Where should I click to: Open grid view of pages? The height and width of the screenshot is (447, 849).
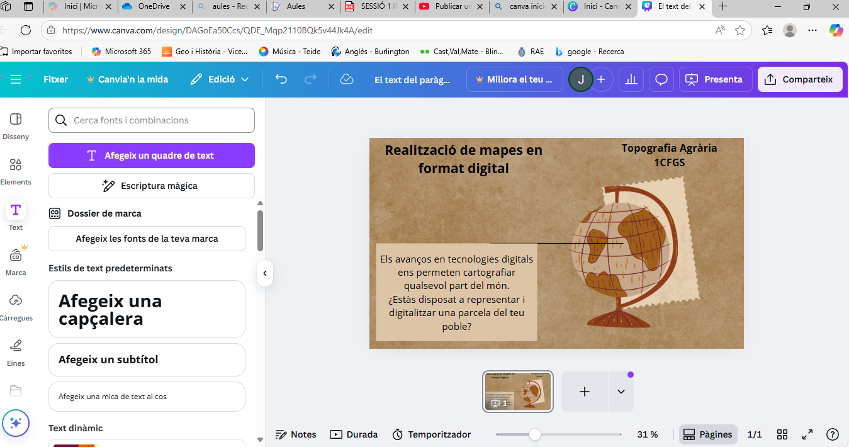(x=782, y=434)
